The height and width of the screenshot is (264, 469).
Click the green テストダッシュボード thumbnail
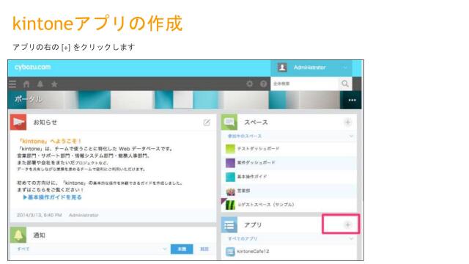point(230,149)
